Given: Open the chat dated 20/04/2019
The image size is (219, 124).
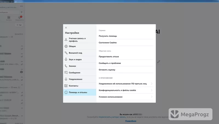Looking at the screenshot, I should tap(12, 36).
